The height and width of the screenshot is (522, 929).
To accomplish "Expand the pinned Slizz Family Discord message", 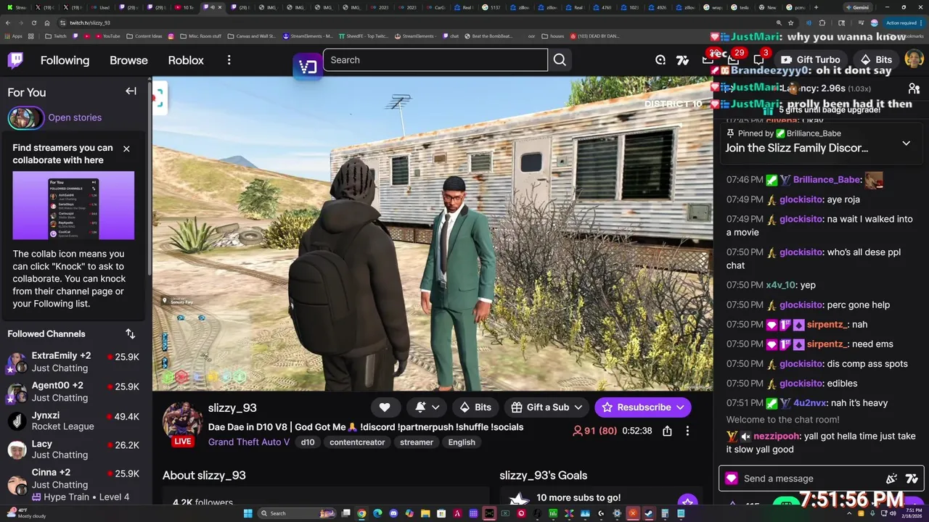I will pyautogui.click(x=906, y=144).
